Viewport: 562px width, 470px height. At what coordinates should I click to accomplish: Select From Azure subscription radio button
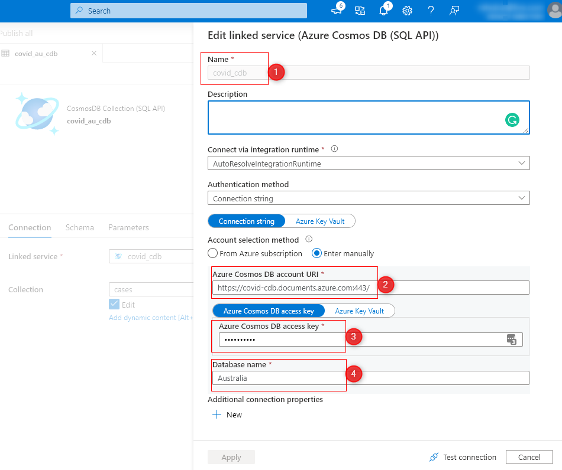[212, 253]
